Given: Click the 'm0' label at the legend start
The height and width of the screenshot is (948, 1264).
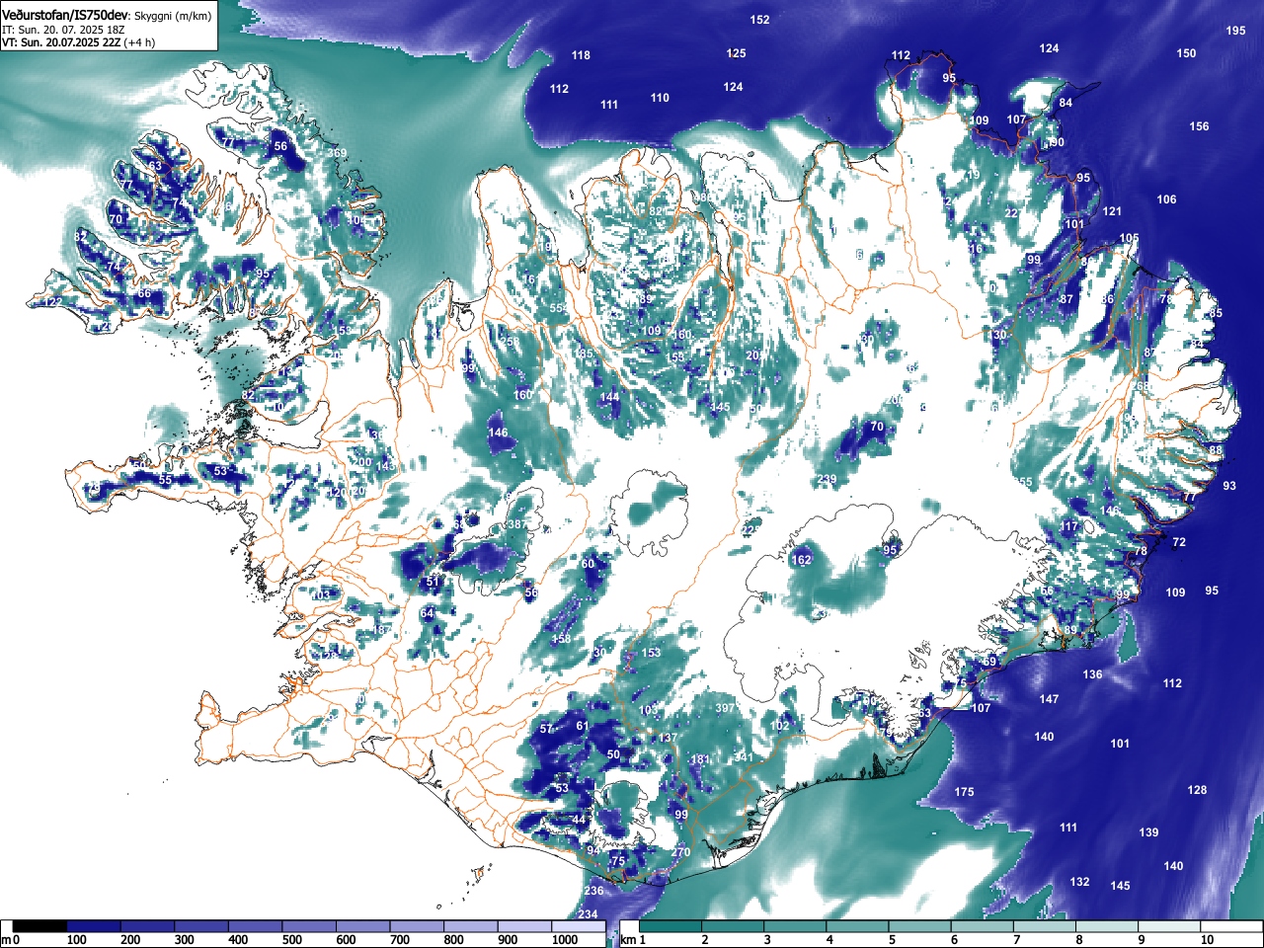Looking at the screenshot, I should click(x=11, y=940).
